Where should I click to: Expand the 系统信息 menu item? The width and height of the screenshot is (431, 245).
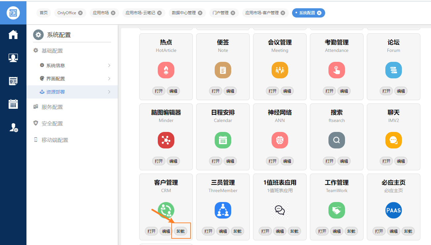[75, 65]
